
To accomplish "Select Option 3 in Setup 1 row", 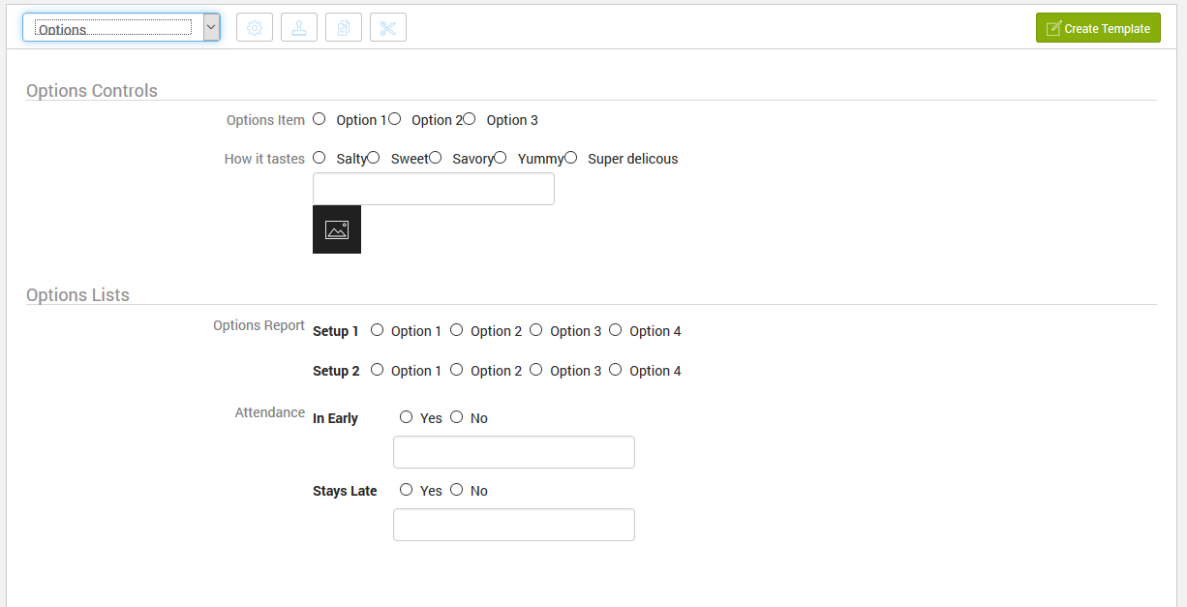I will [x=536, y=330].
